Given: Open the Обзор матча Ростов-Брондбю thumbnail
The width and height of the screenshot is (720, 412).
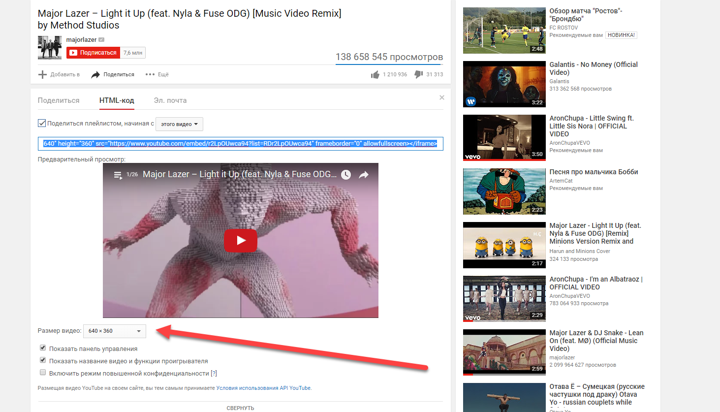Looking at the screenshot, I should pos(504,31).
